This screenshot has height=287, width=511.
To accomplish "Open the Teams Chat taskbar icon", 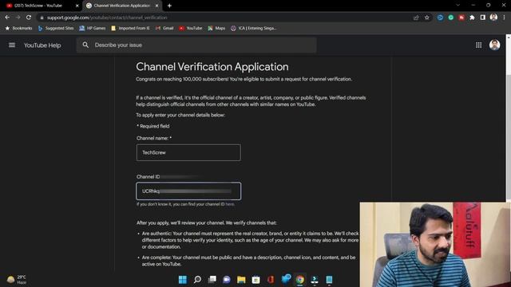I will (227, 280).
